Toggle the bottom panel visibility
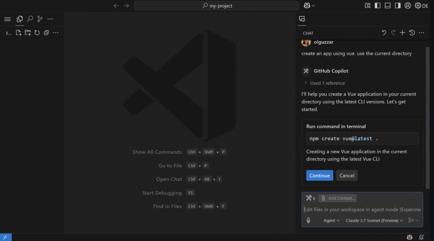Viewport: 434px width, 241px height. [387, 5]
